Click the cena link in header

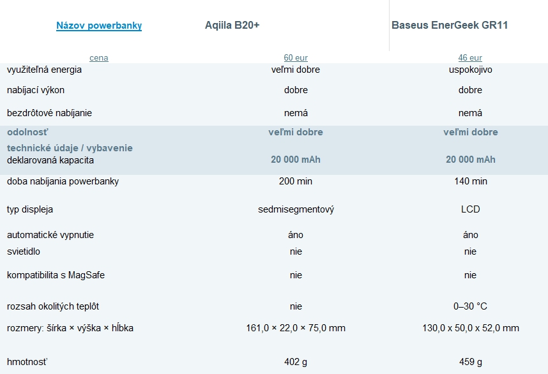(99, 57)
